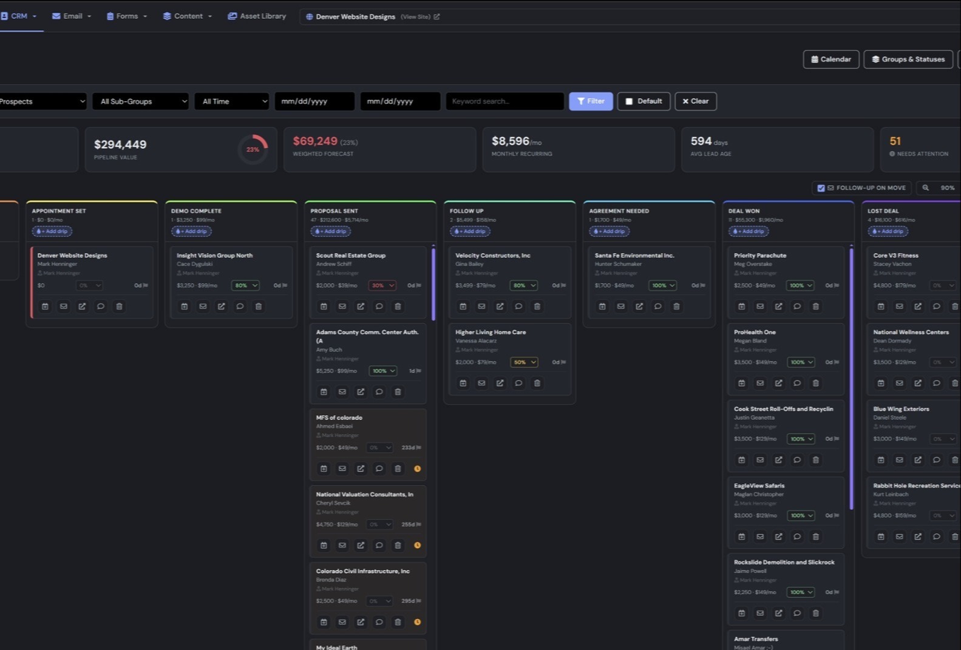
Task: Open 0% probability dropdown on MFS of colorado
Action: (379, 448)
